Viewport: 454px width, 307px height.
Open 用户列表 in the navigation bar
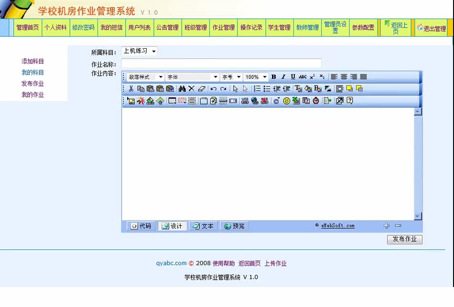point(140,28)
